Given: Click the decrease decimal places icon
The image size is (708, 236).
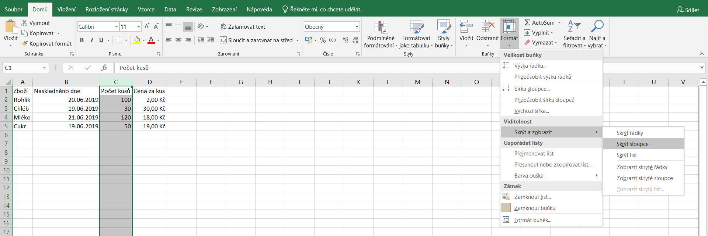Looking at the screenshot, I should [355, 40].
